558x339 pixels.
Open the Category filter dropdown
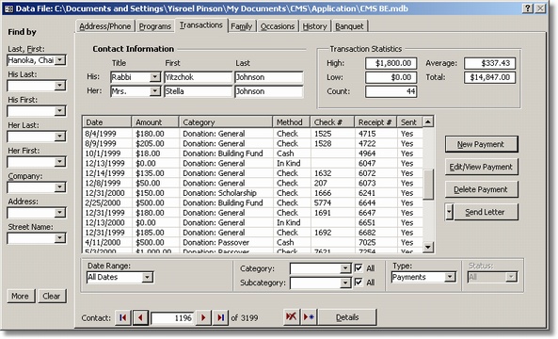tap(345, 268)
